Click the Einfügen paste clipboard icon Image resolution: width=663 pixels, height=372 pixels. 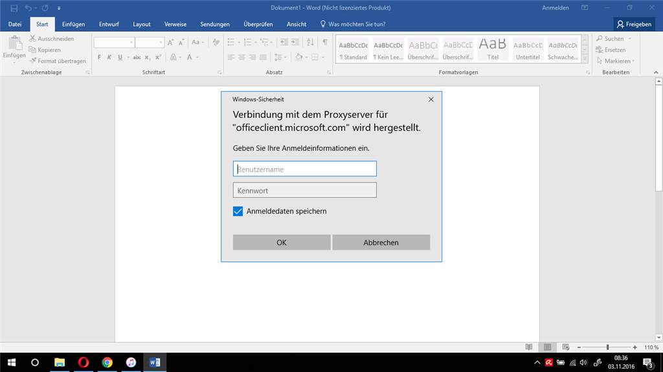15,43
